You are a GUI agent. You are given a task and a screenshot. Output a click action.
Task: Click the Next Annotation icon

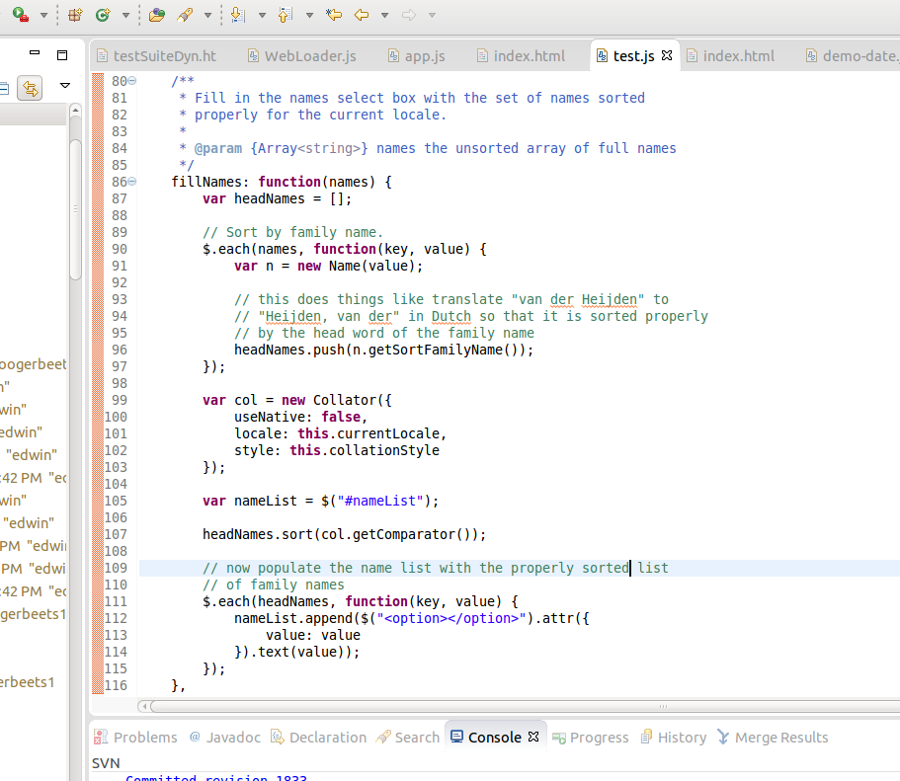[236, 15]
